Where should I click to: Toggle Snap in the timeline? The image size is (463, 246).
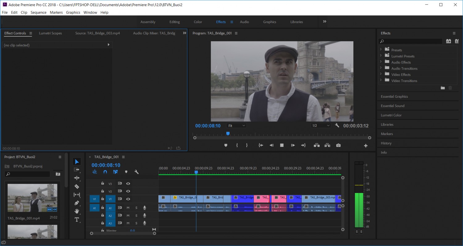105,172
